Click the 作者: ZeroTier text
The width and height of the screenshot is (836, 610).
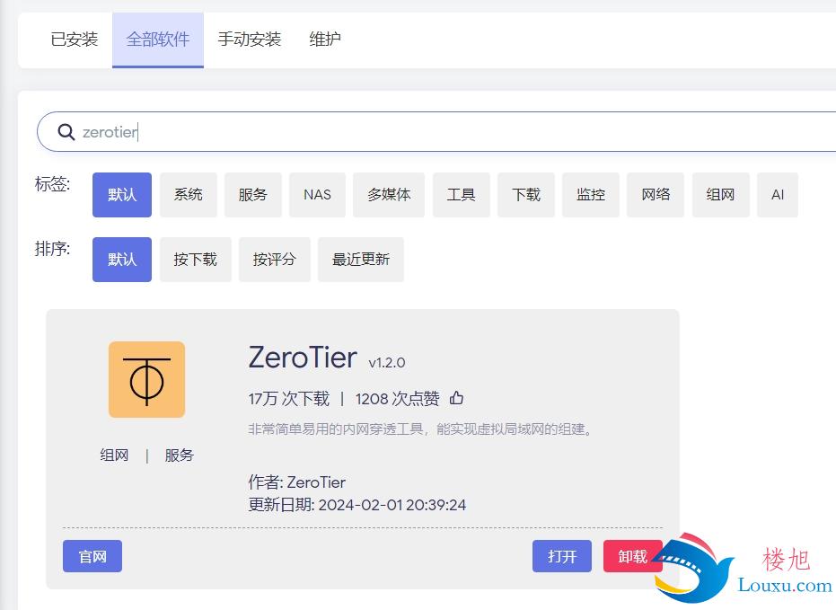297,482
